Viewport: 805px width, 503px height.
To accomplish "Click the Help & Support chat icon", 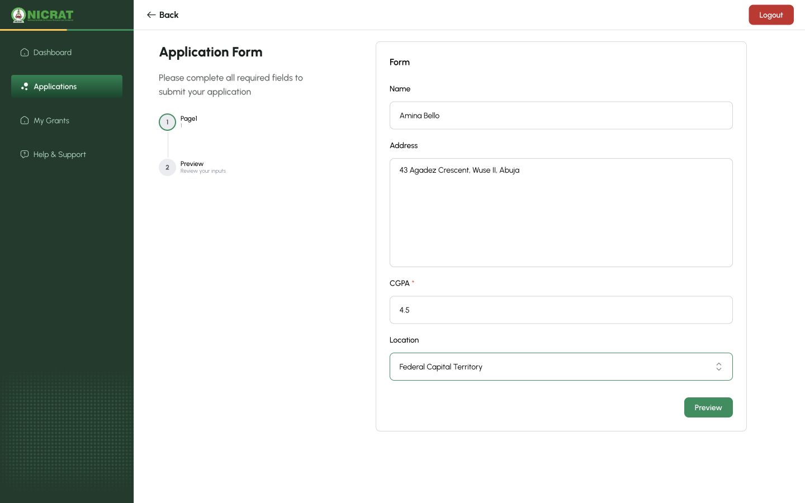I will 25,155.
